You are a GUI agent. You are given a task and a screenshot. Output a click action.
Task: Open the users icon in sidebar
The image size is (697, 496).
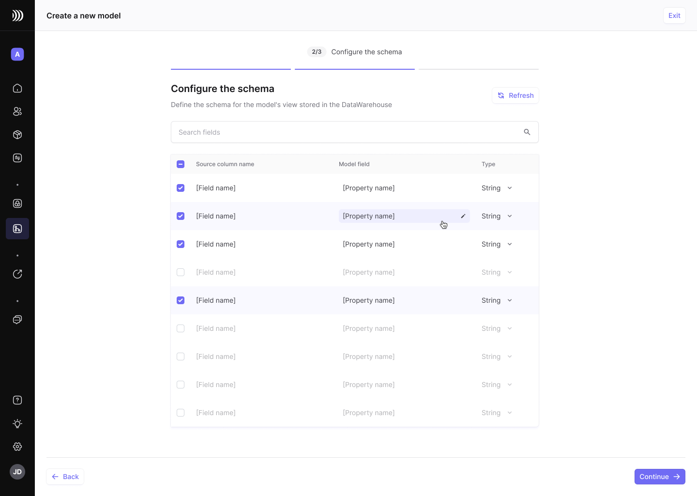coord(17,111)
